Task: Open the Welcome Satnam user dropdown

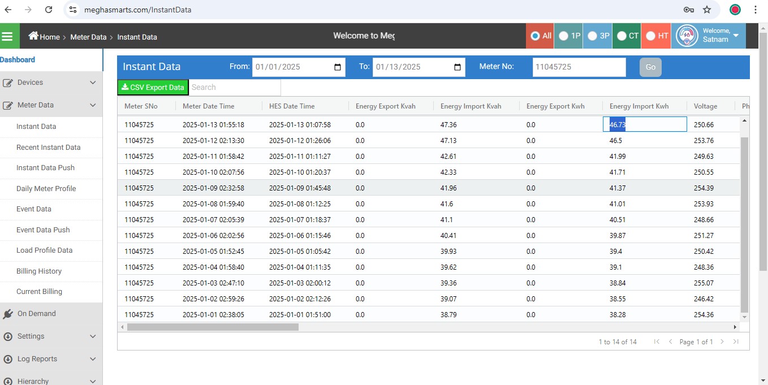Action: pos(736,36)
